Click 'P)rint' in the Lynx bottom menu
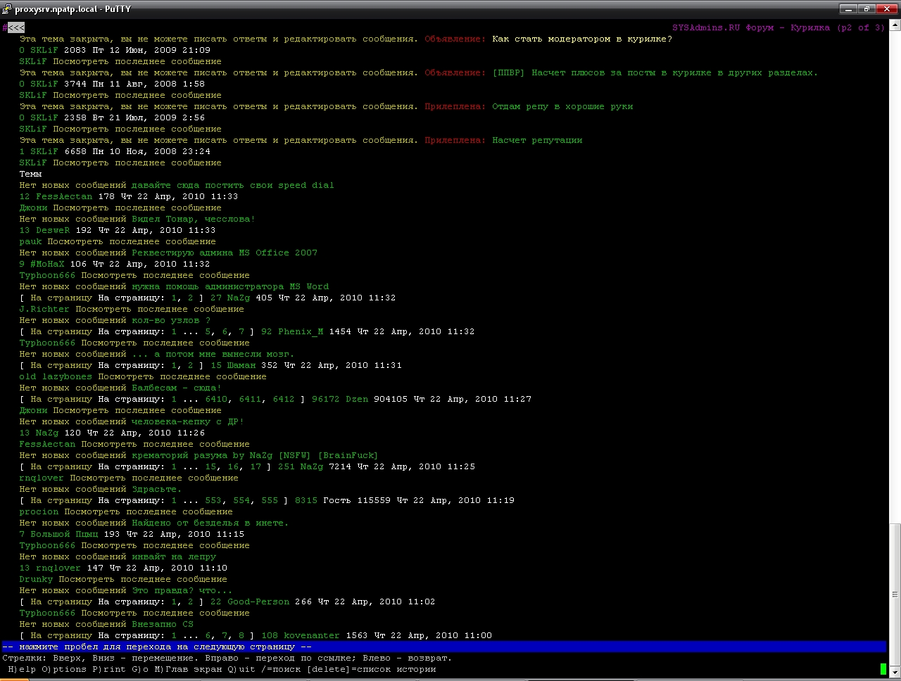The image size is (901, 681). pyautogui.click(x=109, y=669)
